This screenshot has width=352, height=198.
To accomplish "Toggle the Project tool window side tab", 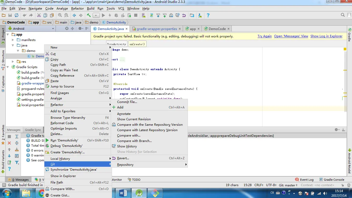I will 3,36.
